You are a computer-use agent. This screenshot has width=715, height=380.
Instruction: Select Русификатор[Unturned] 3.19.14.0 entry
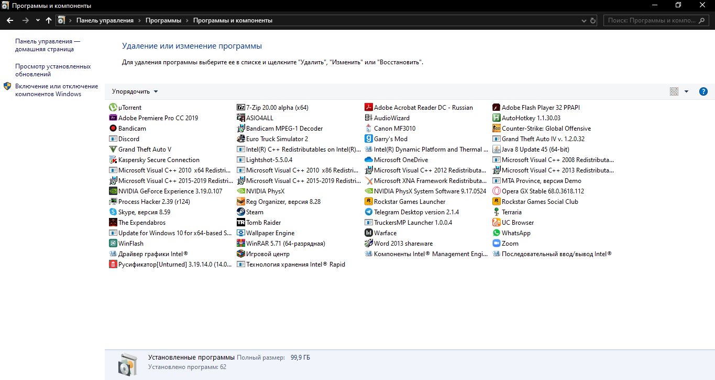[x=170, y=264]
